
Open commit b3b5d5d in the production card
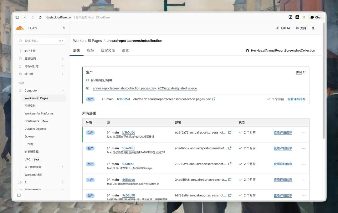coord(123,99)
